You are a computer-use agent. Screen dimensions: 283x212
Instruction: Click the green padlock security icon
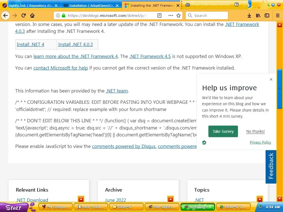click(x=64, y=15)
